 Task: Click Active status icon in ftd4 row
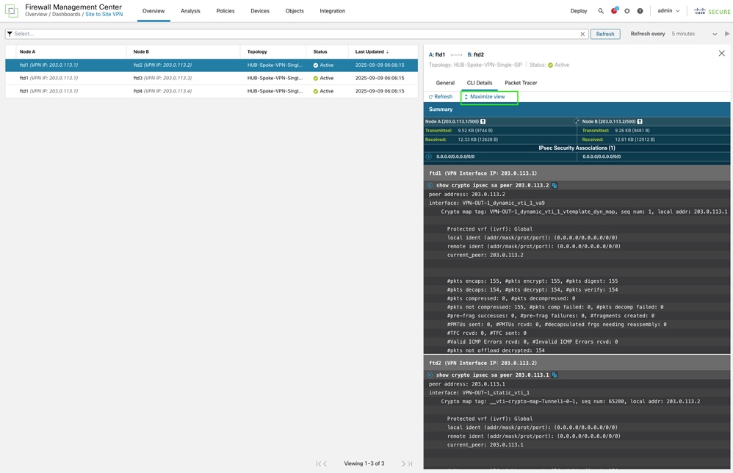tap(316, 91)
